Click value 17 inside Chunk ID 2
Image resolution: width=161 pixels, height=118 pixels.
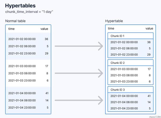149,69
